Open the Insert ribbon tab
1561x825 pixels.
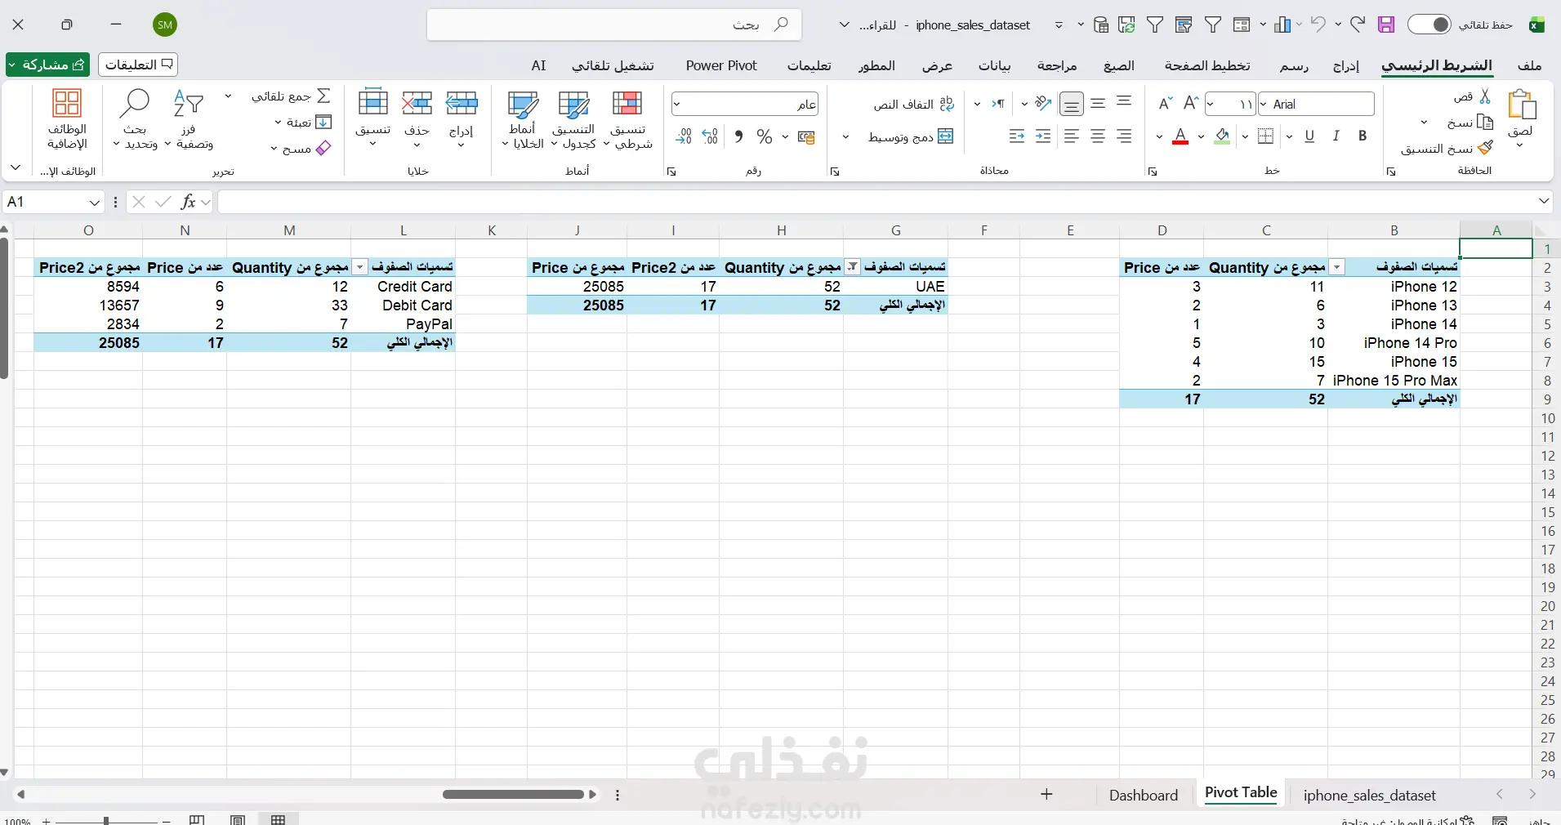click(1346, 65)
